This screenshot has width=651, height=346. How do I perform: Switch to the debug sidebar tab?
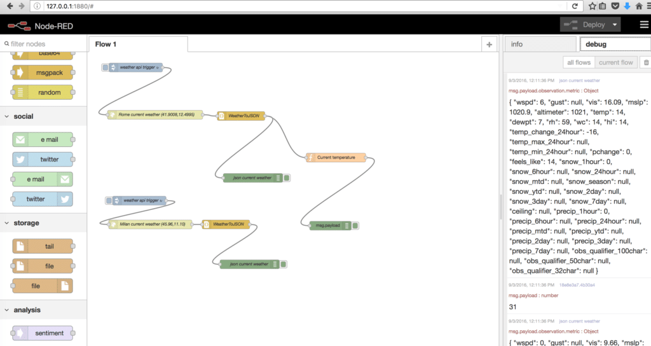[x=615, y=44]
